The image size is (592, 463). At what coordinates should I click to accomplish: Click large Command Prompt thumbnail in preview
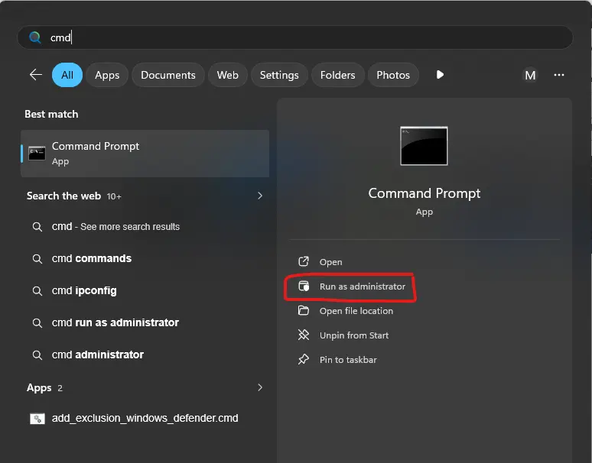click(424, 146)
